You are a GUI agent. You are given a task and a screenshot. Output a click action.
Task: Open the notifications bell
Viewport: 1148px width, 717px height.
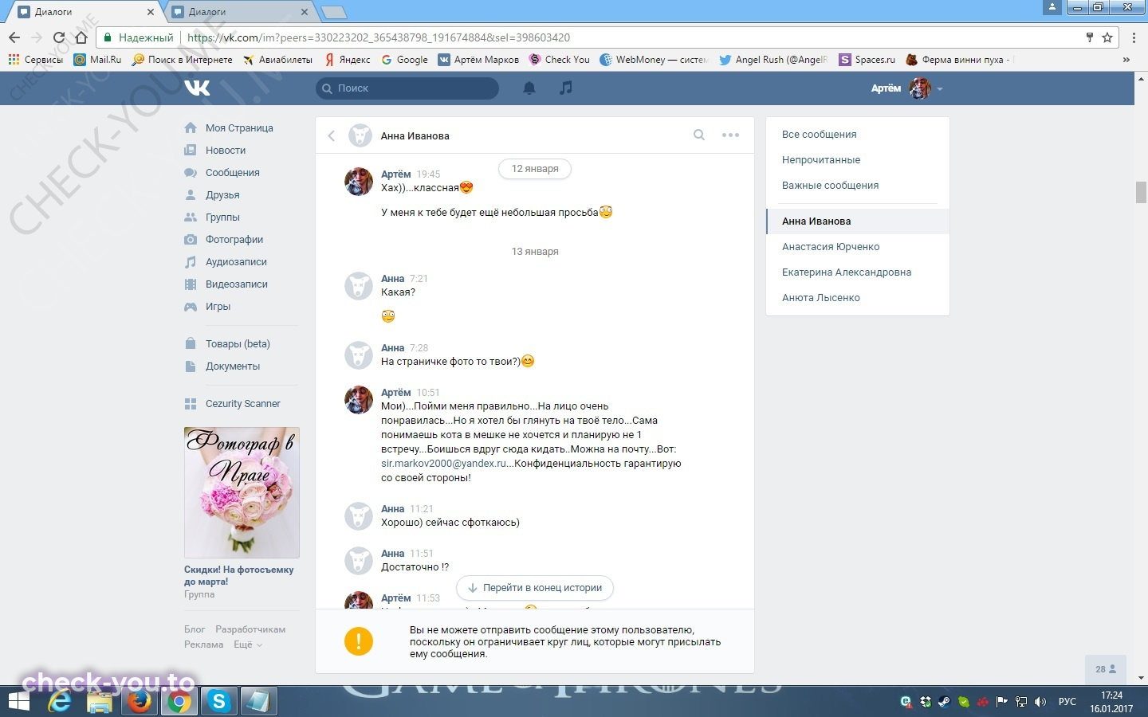click(529, 88)
